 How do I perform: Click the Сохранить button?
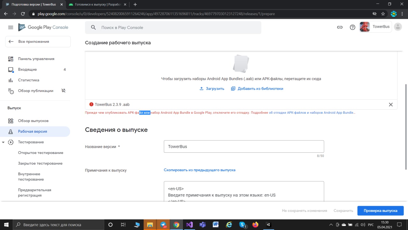[x=343, y=211]
